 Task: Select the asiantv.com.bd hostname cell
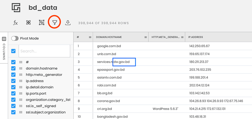point(121,78)
